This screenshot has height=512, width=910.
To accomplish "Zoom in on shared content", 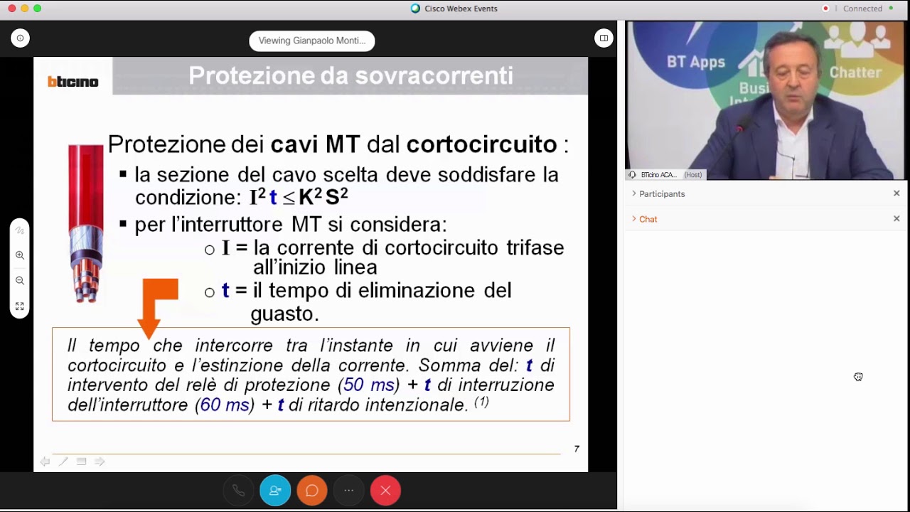I will point(20,255).
